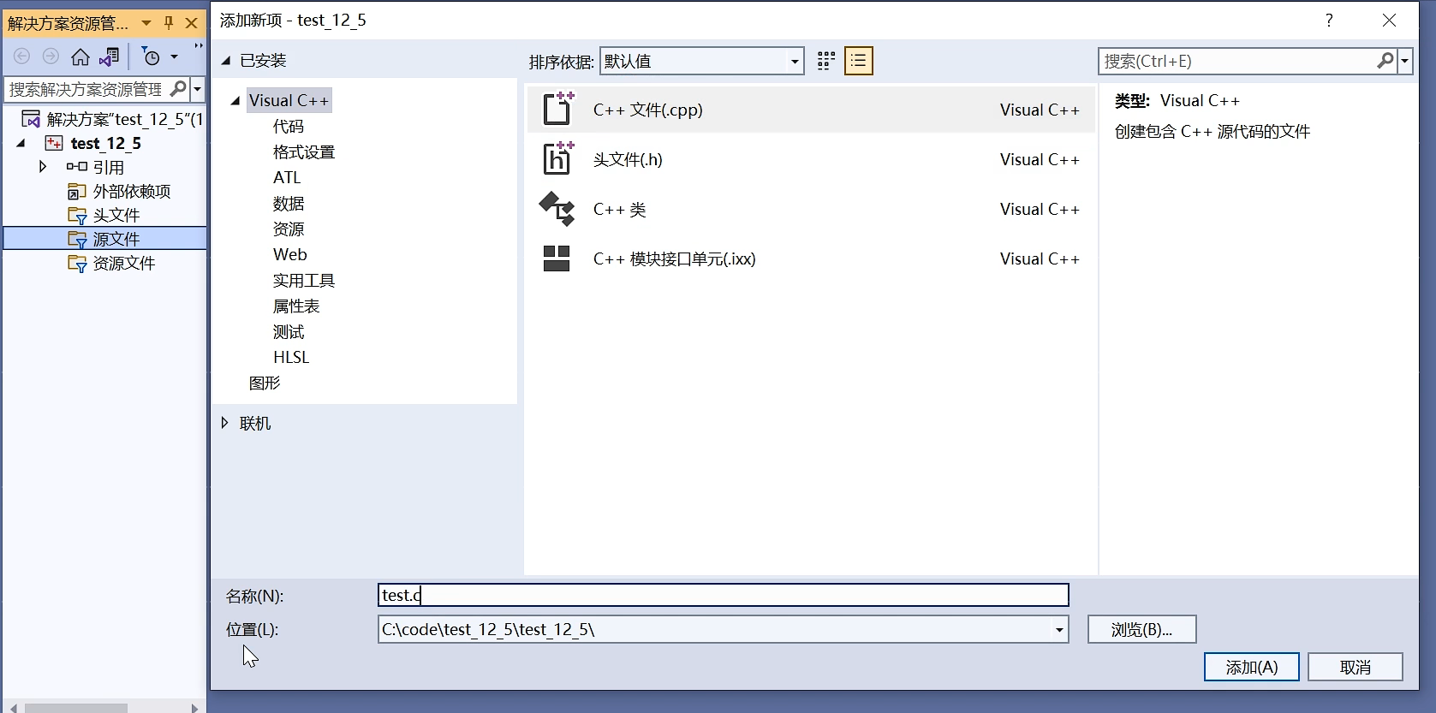Switch to small icons view in the dialog
The width and height of the screenshot is (1436, 713).
[x=825, y=61]
